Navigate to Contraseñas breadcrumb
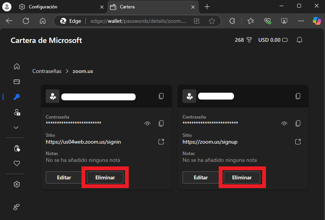 click(x=47, y=71)
